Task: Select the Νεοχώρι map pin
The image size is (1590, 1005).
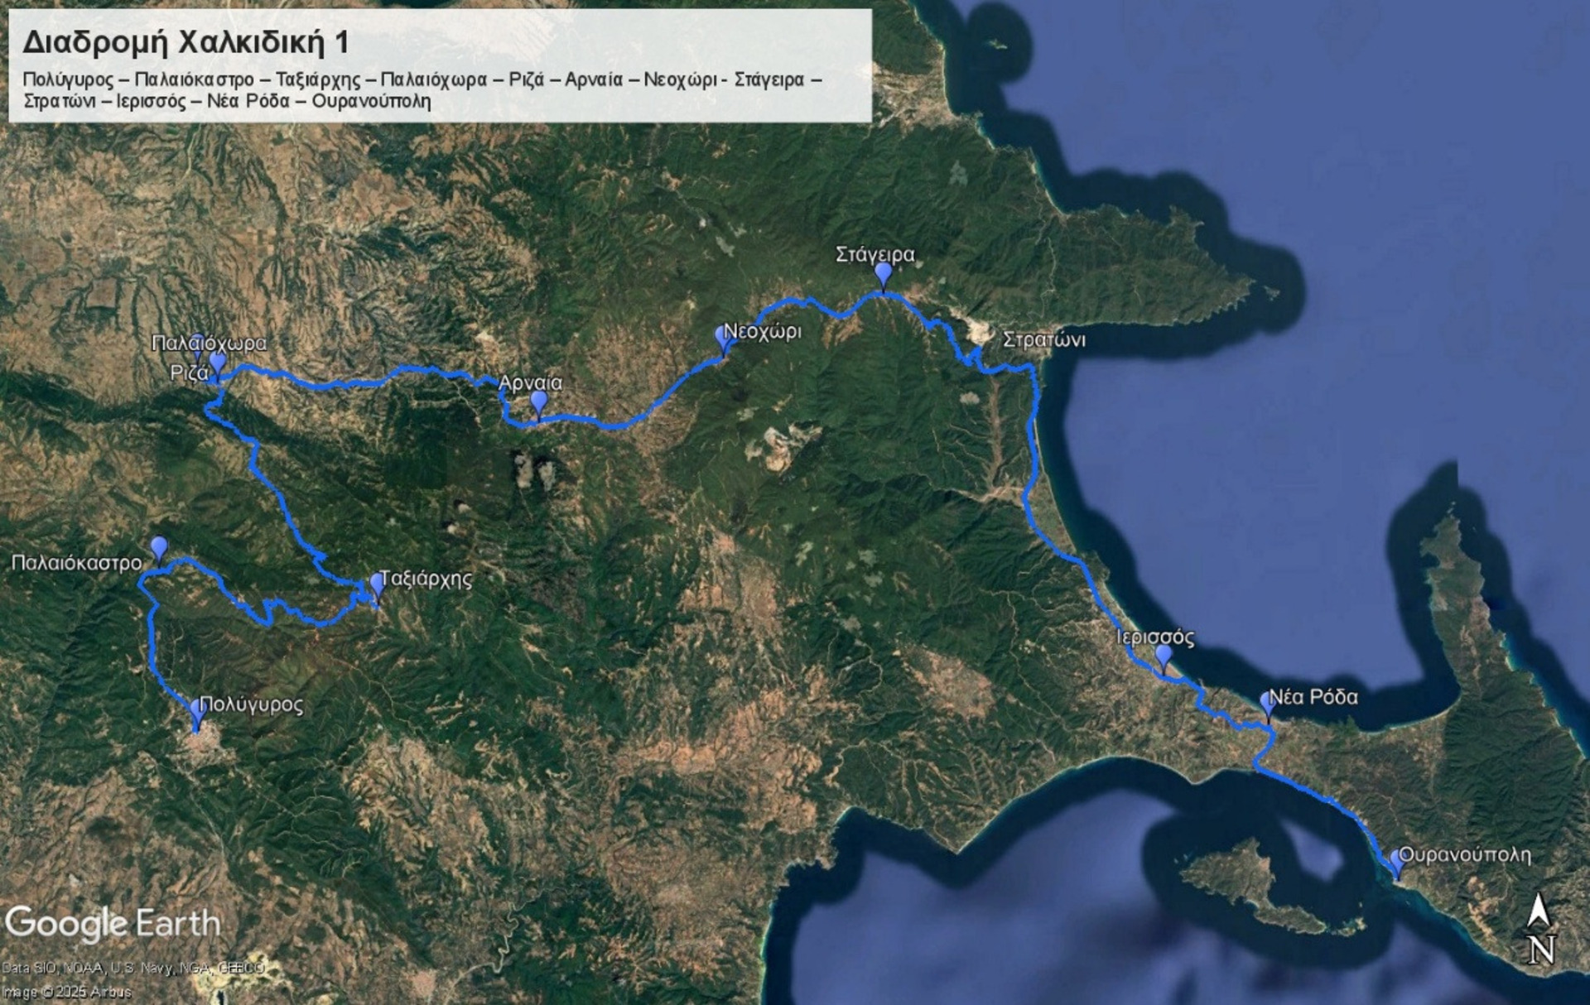Action: click(x=724, y=340)
